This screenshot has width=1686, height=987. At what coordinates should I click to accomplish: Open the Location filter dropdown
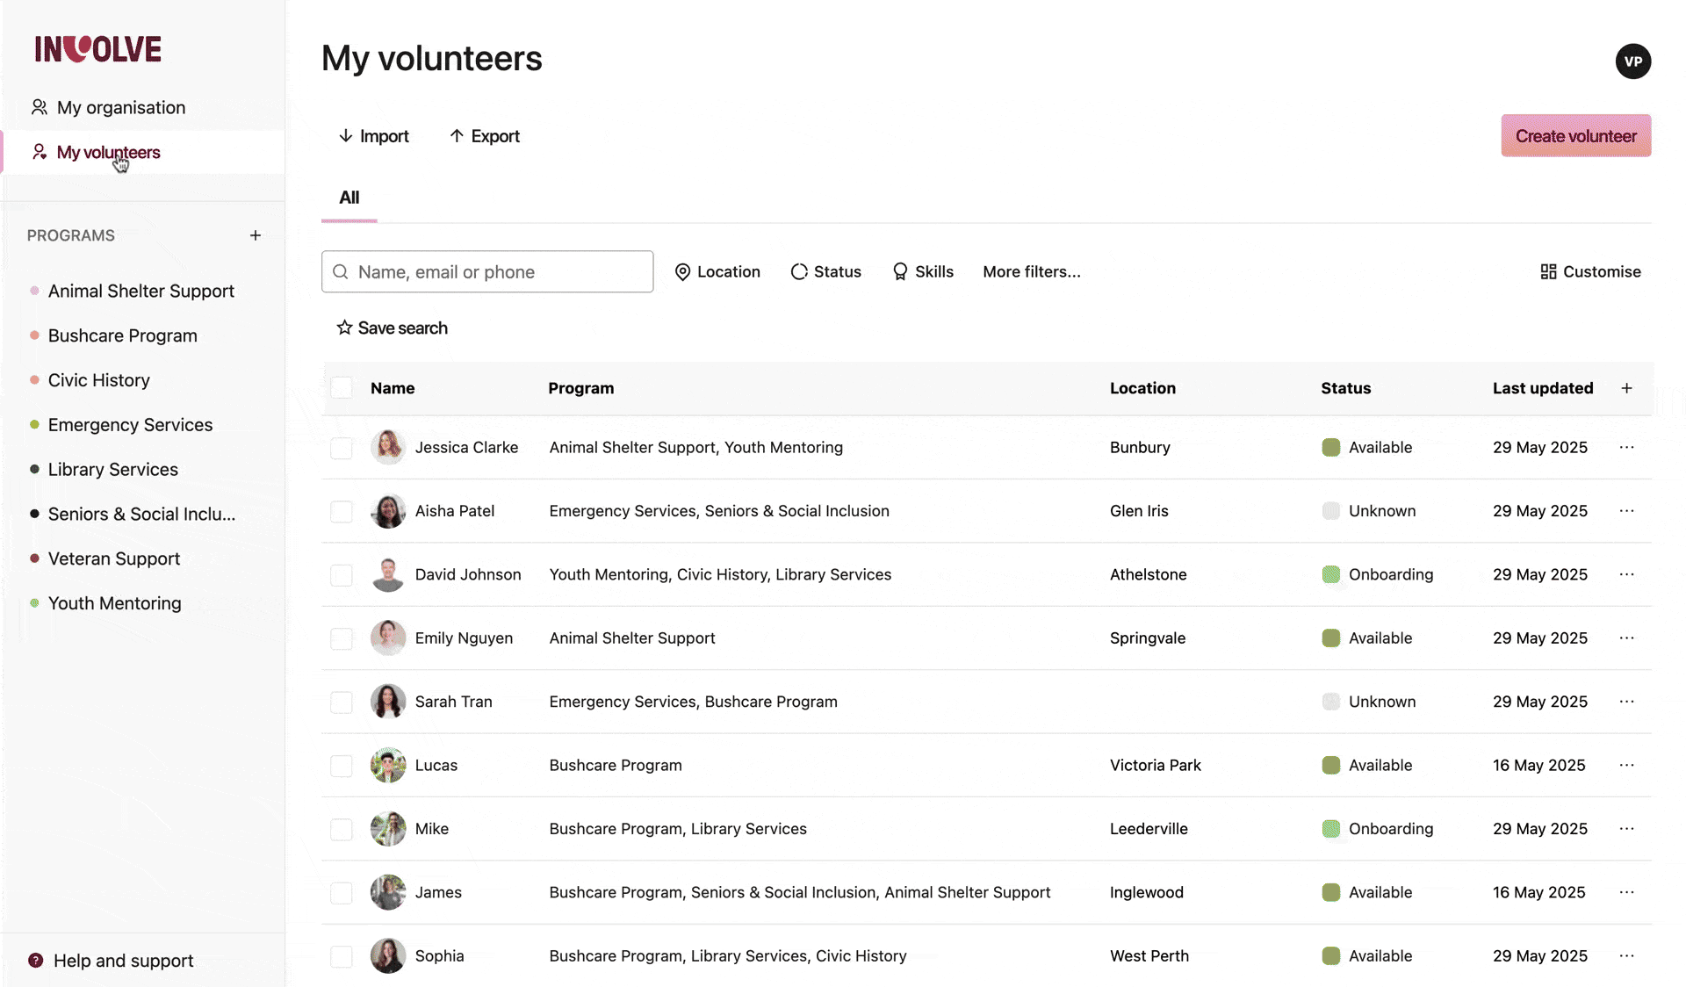point(717,271)
